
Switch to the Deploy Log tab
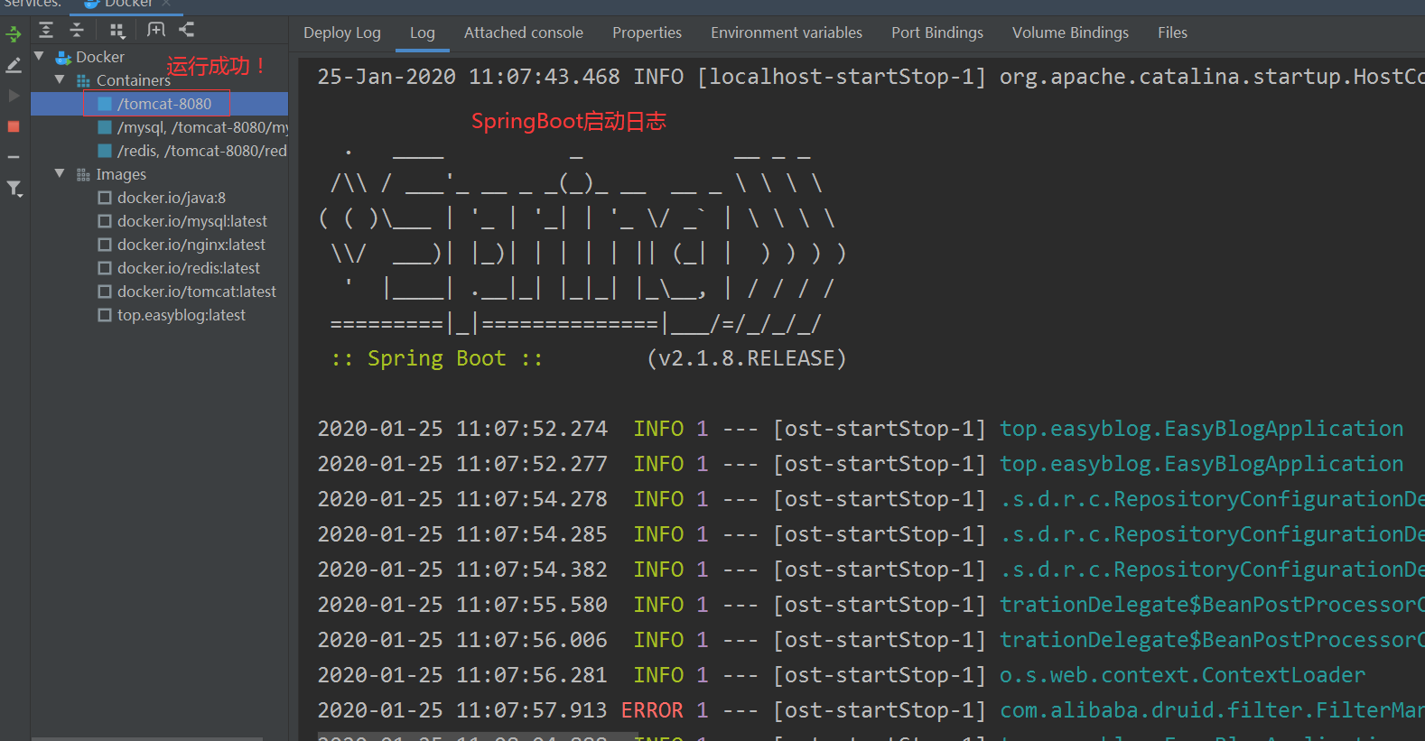pyautogui.click(x=342, y=32)
